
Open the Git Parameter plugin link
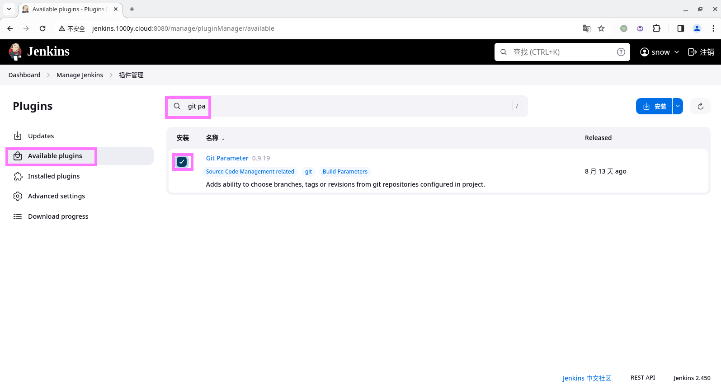tap(227, 158)
